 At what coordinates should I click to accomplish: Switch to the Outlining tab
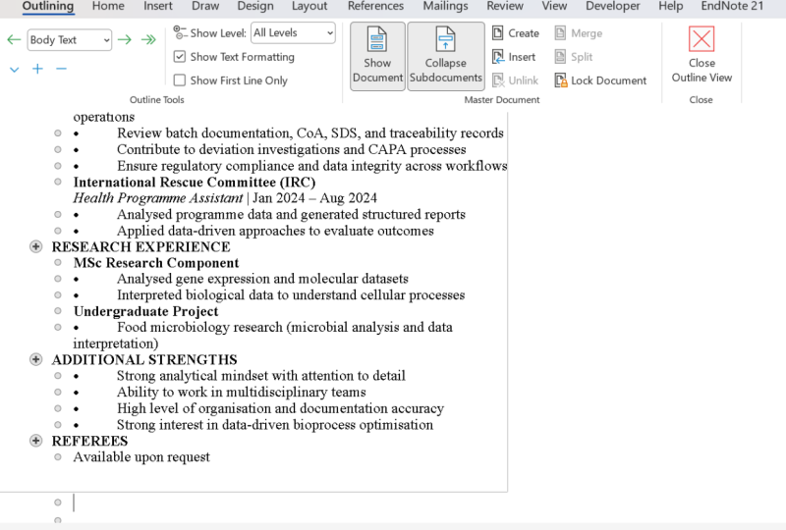(48, 6)
